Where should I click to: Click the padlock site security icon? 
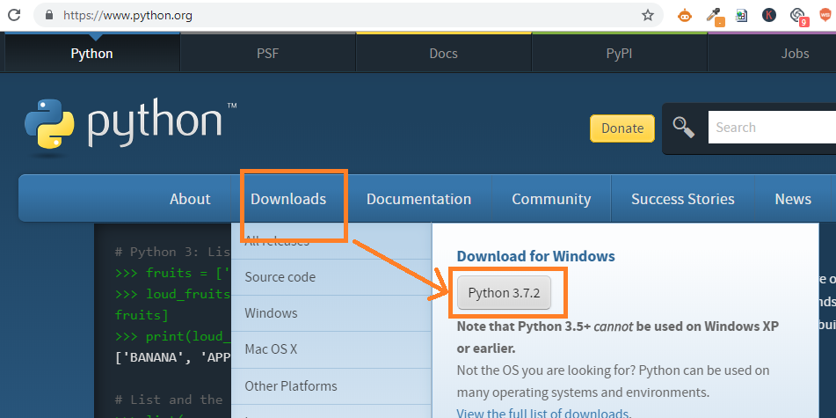click(49, 15)
